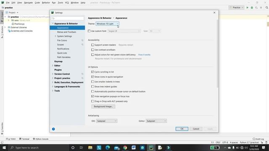The width and height of the screenshot is (269, 151).
Task: Click the Windows Start button
Action: coord(4,148)
